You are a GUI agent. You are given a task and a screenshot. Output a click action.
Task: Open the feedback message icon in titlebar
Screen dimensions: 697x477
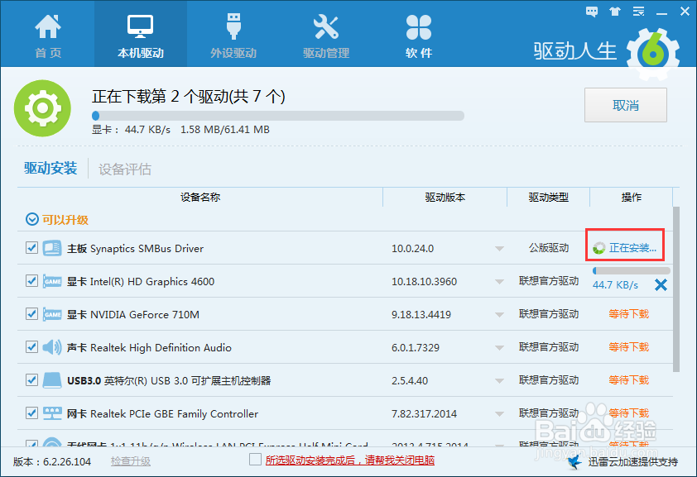point(591,11)
